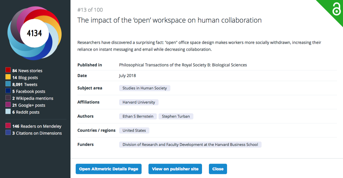Click the 'July 2018' date value
Viewport: 343px width, 178px height.
click(127, 75)
